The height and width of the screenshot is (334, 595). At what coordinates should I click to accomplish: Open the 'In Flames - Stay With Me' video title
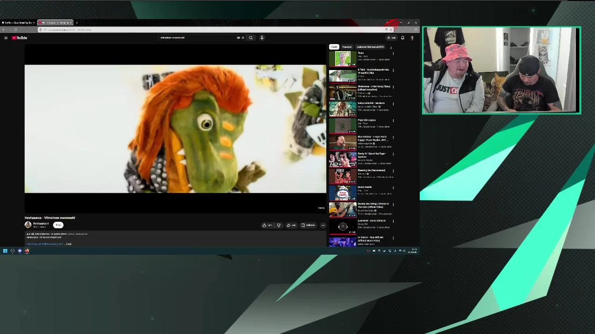pos(370,238)
